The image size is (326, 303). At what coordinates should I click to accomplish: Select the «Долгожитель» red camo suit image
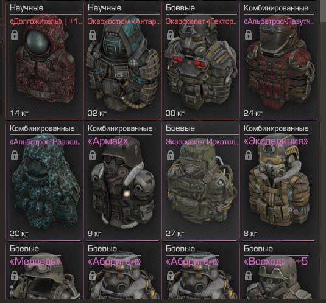click(44, 60)
